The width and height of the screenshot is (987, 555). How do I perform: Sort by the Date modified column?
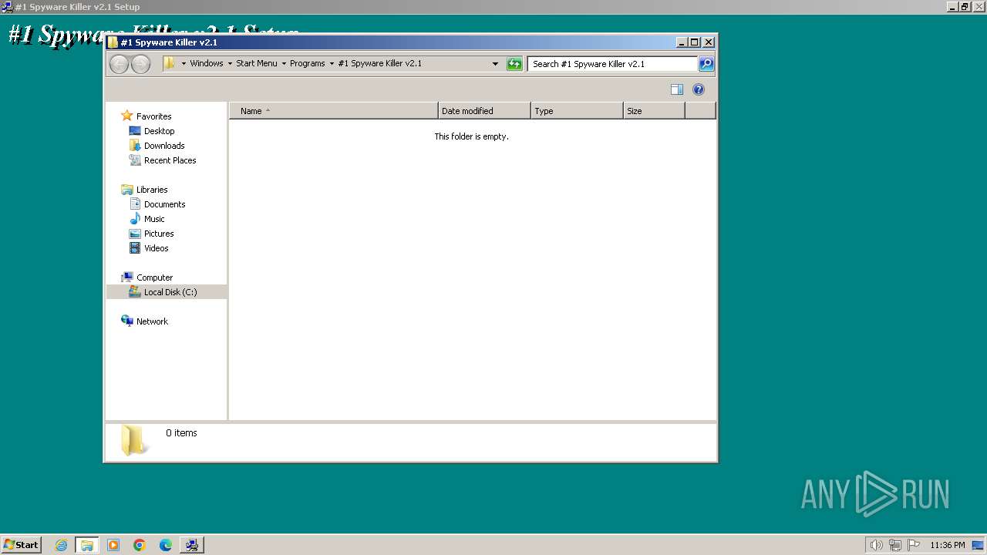[x=484, y=111]
